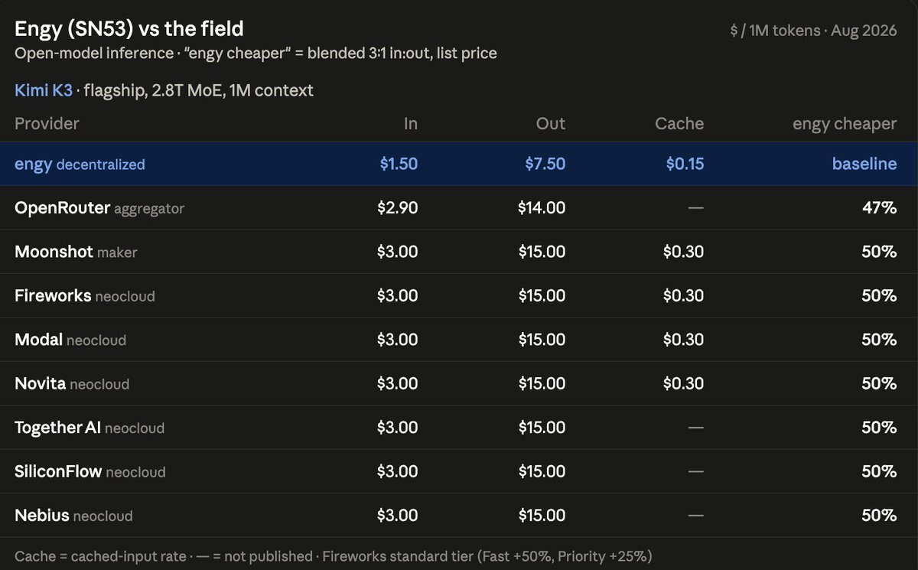Click the Moonshot maker provider name
This screenshot has width=918, height=570.
pyautogui.click(x=76, y=252)
